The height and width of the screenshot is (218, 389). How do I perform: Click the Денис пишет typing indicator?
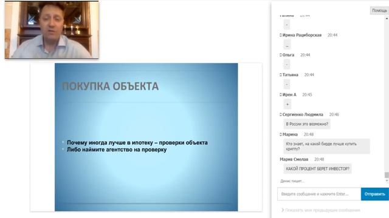292,181
